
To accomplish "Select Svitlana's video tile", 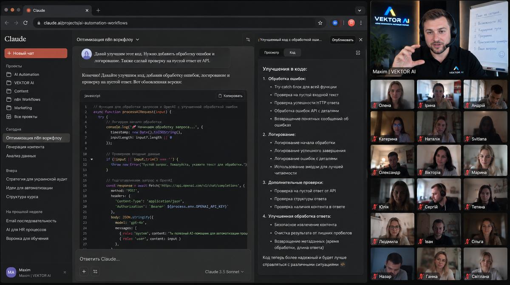I will pos(486,127).
